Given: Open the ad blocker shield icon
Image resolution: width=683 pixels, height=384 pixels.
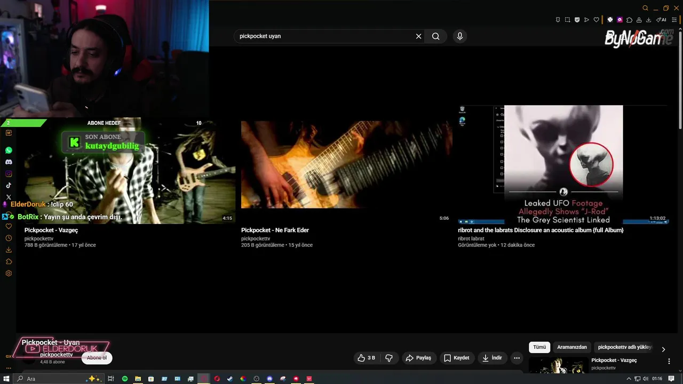Looking at the screenshot, I should point(577,20).
